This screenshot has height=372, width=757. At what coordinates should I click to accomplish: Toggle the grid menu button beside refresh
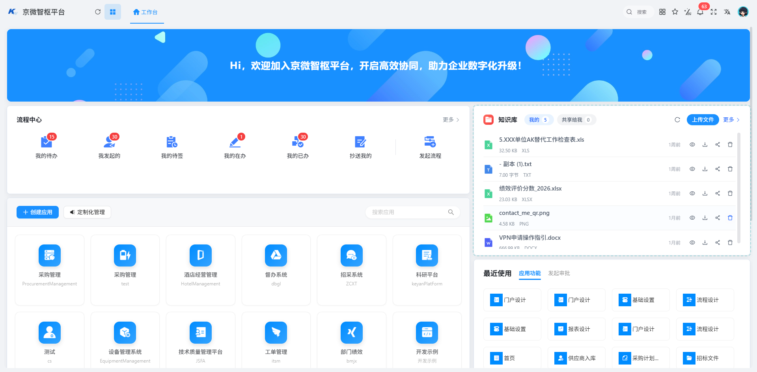[x=113, y=12]
